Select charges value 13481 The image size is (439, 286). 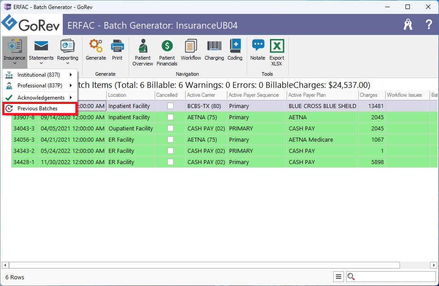[372, 106]
